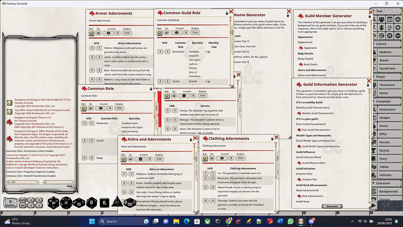Roll the d20 die from the dice tray

pos(54,203)
